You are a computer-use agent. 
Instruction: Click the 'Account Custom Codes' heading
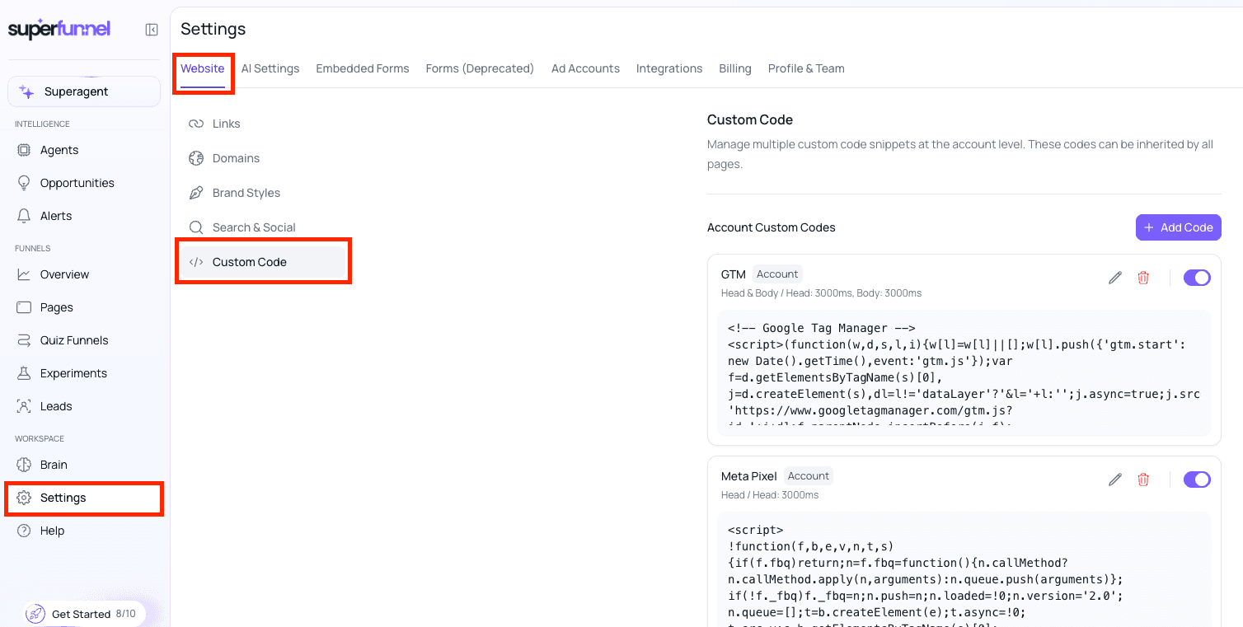click(x=772, y=227)
